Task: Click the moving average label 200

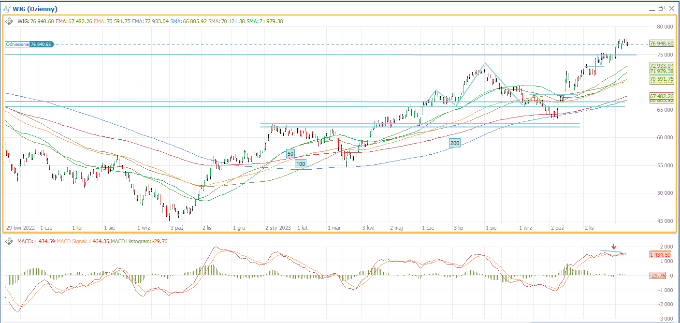Action: coord(454,143)
